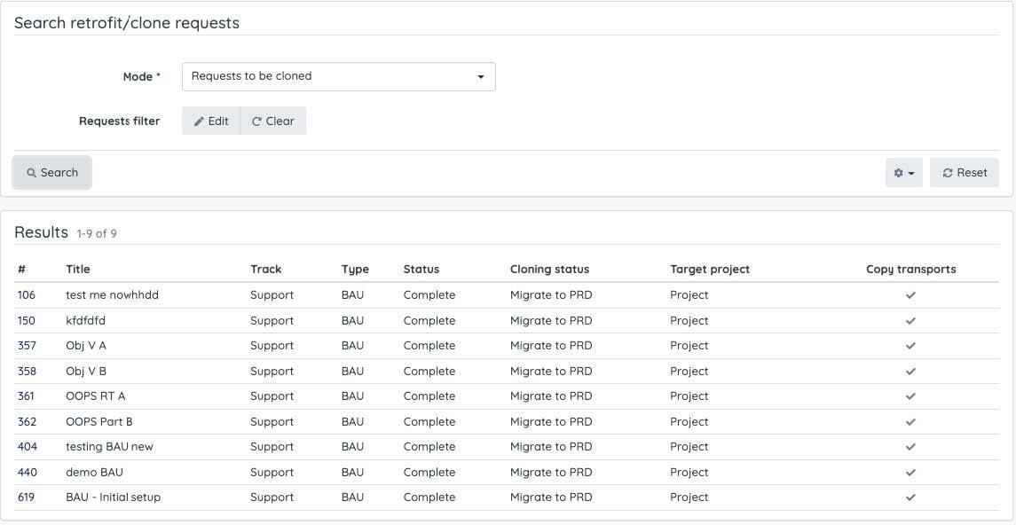Open request 106 titled test me nowhhdd

click(27, 294)
